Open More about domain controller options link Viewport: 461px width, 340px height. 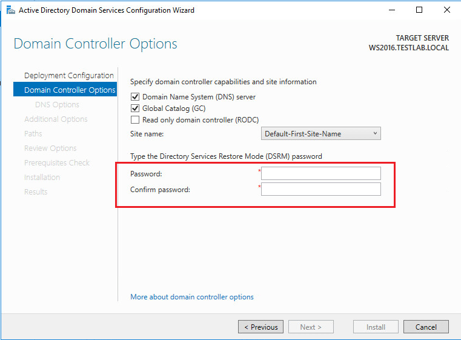coord(192,297)
